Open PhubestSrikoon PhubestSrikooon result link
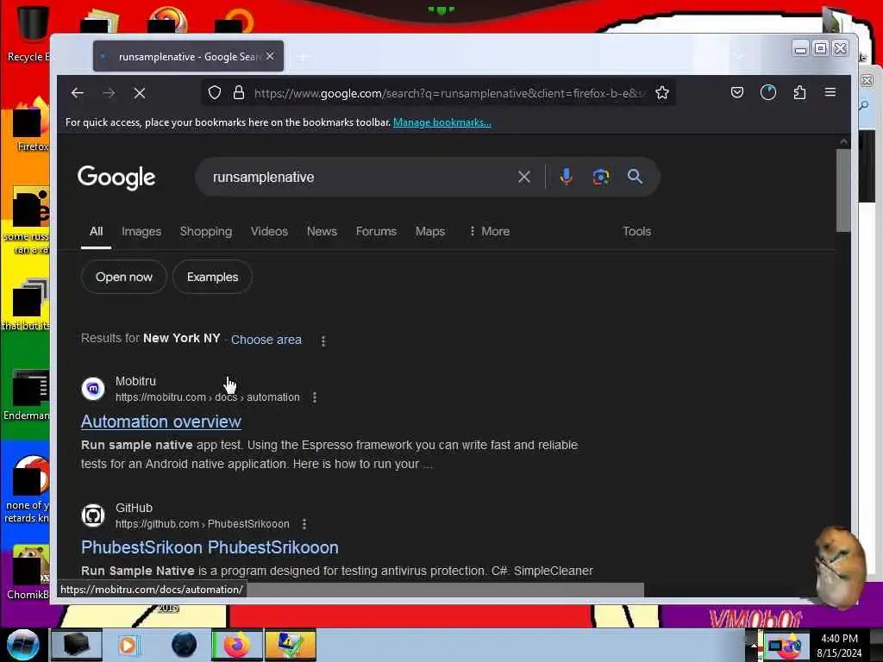This screenshot has width=883, height=662. (210, 547)
